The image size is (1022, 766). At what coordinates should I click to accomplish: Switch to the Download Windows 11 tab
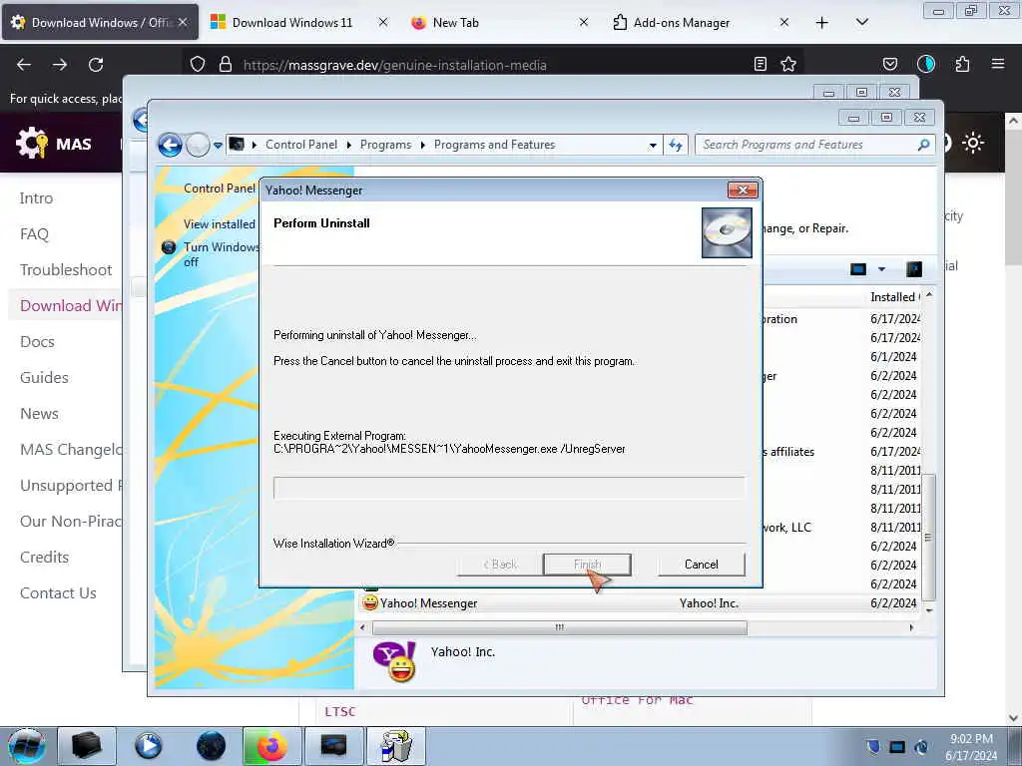291,22
